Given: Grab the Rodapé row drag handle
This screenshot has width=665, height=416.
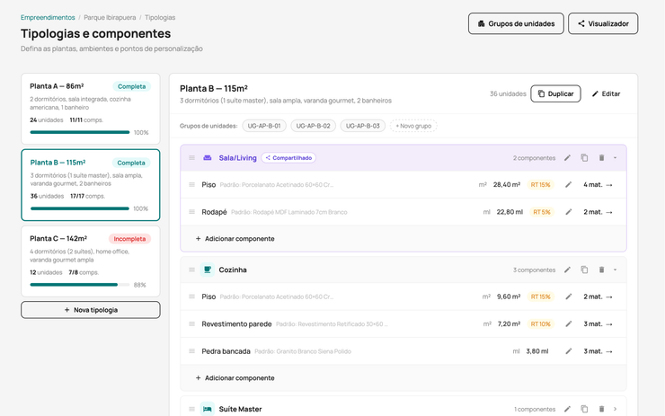Looking at the screenshot, I should 191,212.
